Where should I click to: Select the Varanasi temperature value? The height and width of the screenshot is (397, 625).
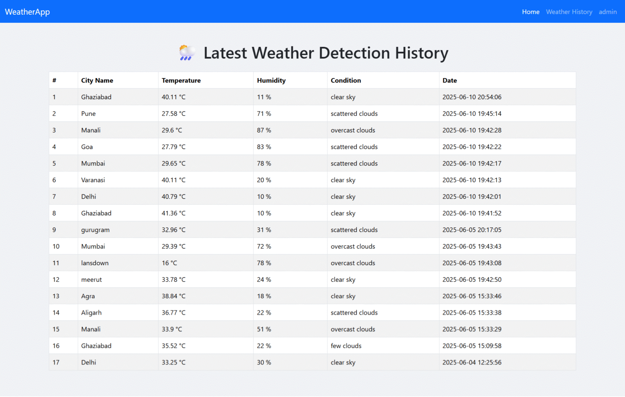coord(173,180)
